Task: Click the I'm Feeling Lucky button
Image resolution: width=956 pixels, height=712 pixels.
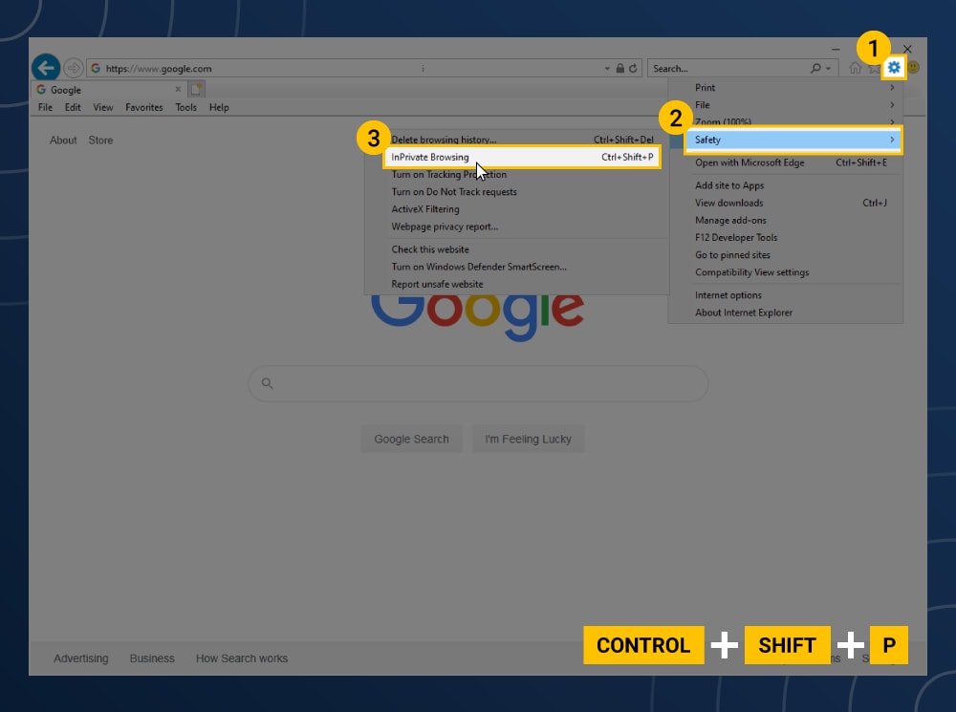Action: click(528, 439)
